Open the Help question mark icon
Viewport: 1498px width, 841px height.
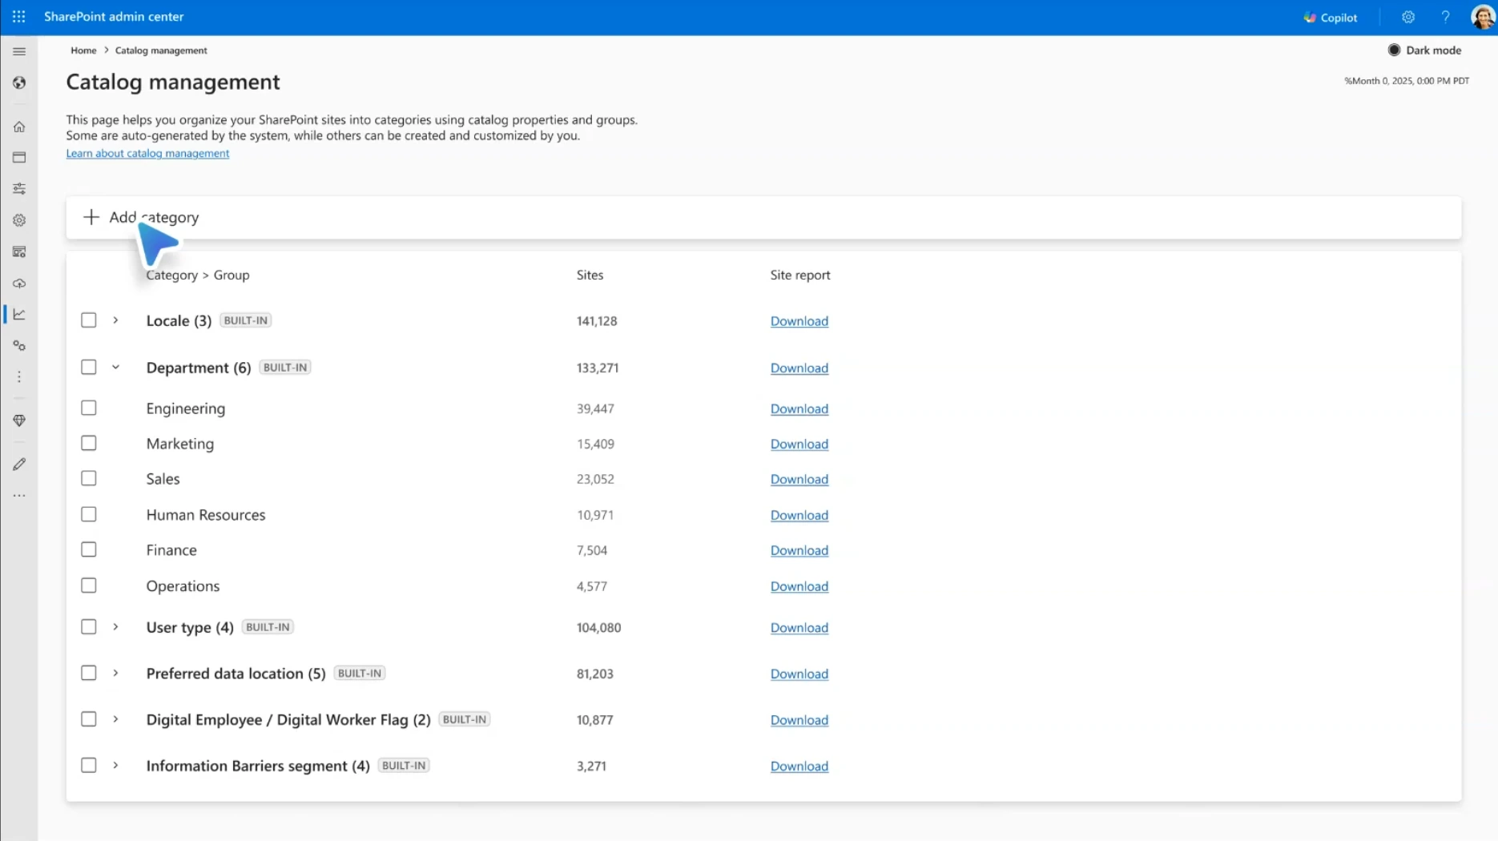(x=1445, y=17)
